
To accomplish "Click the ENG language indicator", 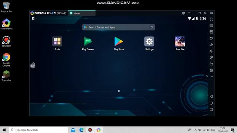I will pyautogui.click(x=213, y=130).
